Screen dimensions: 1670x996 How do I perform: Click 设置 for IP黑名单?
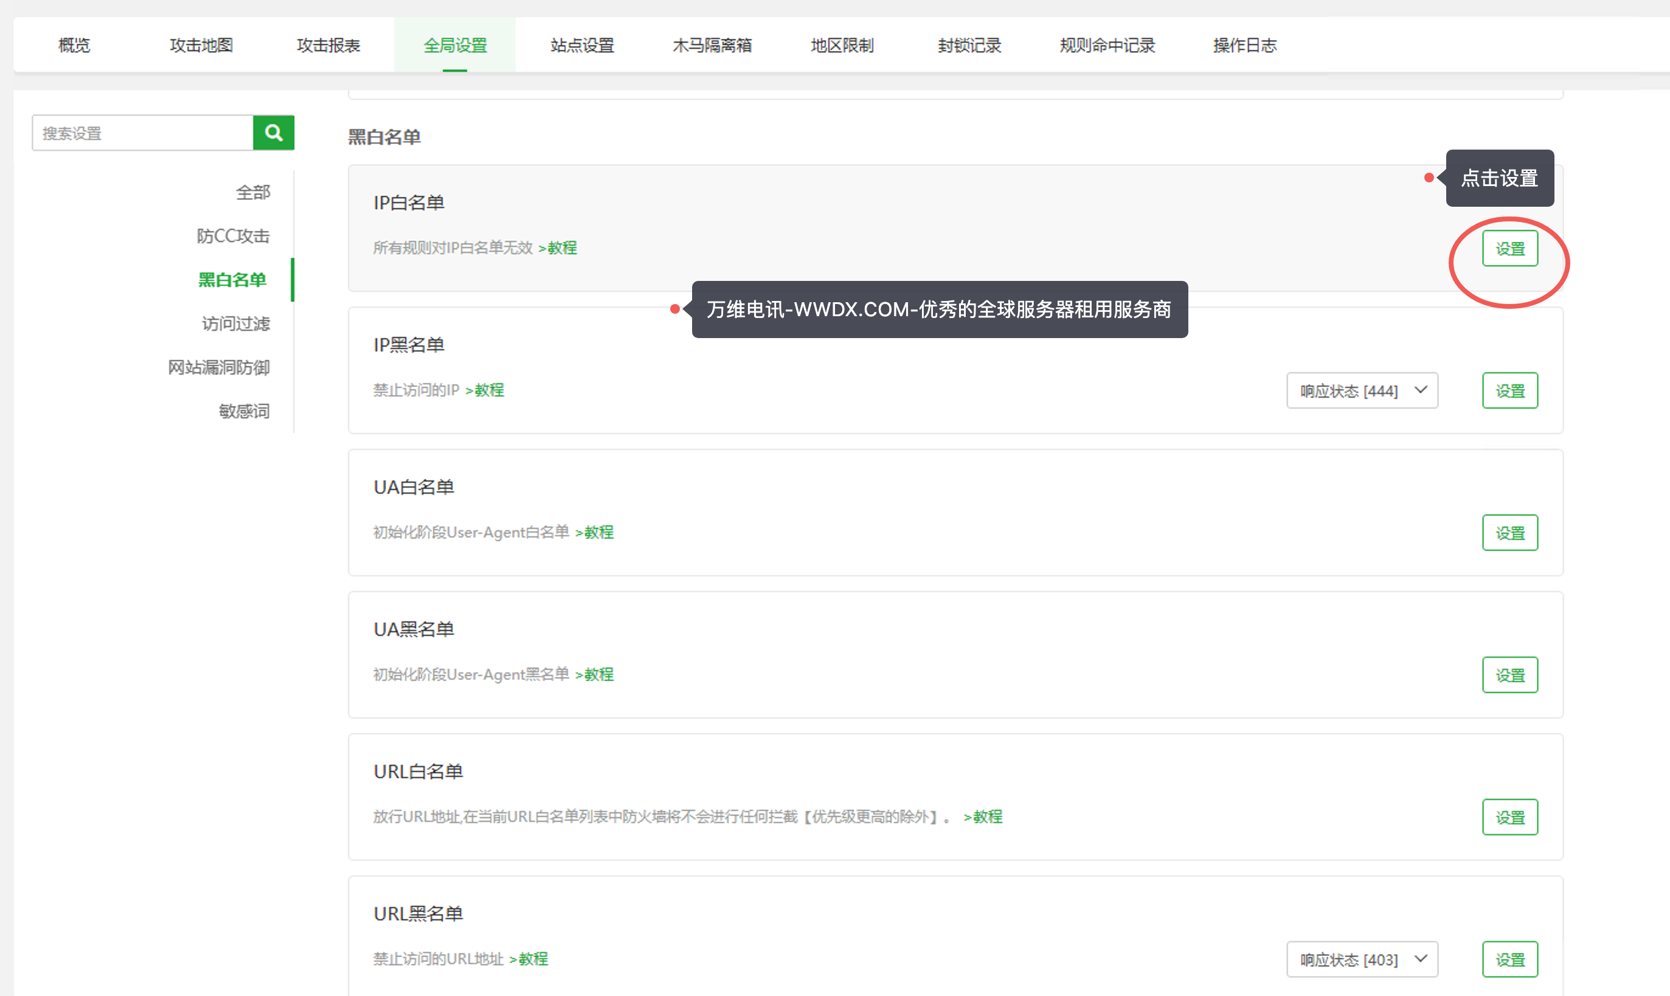(1509, 390)
